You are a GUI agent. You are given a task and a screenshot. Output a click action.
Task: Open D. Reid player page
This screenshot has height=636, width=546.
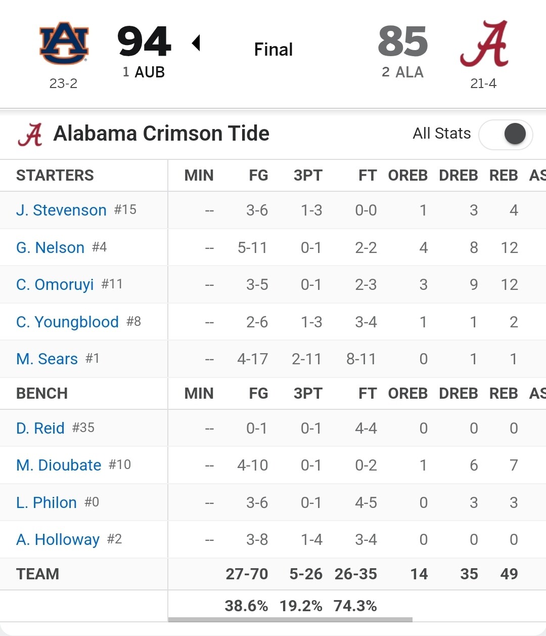coord(40,428)
